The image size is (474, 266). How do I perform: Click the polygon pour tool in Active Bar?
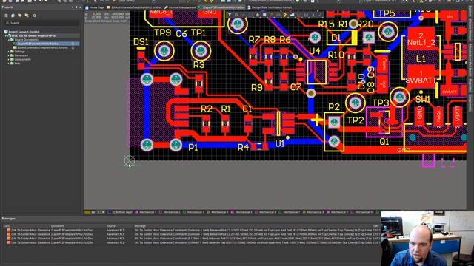click(x=293, y=15)
